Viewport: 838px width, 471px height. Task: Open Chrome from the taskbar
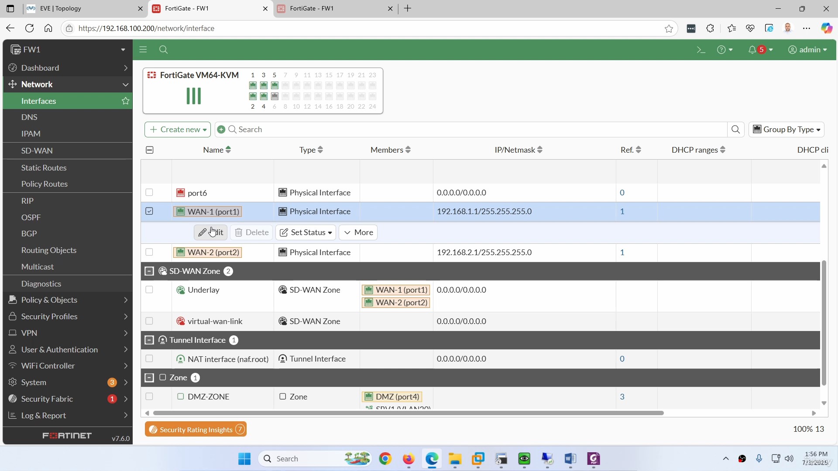pos(385,459)
